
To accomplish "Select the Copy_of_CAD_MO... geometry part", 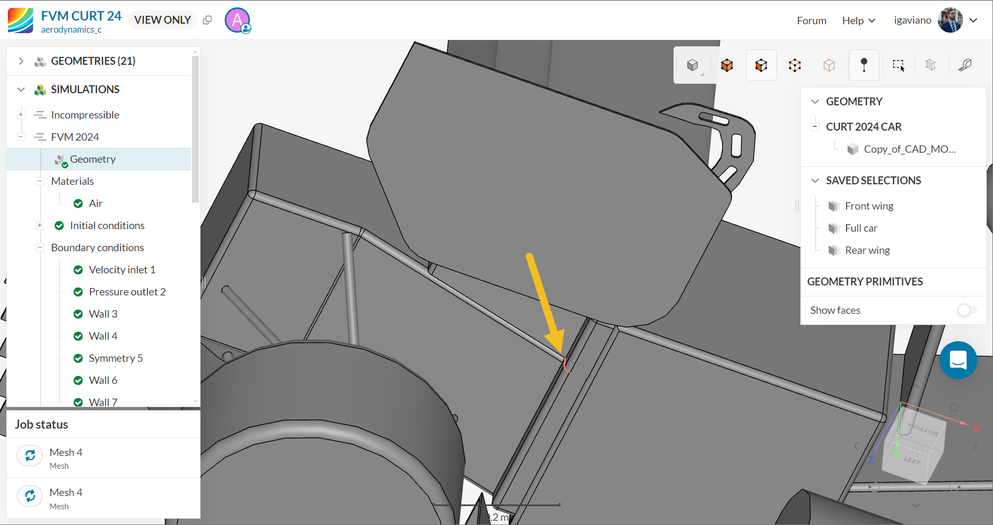I will point(910,149).
